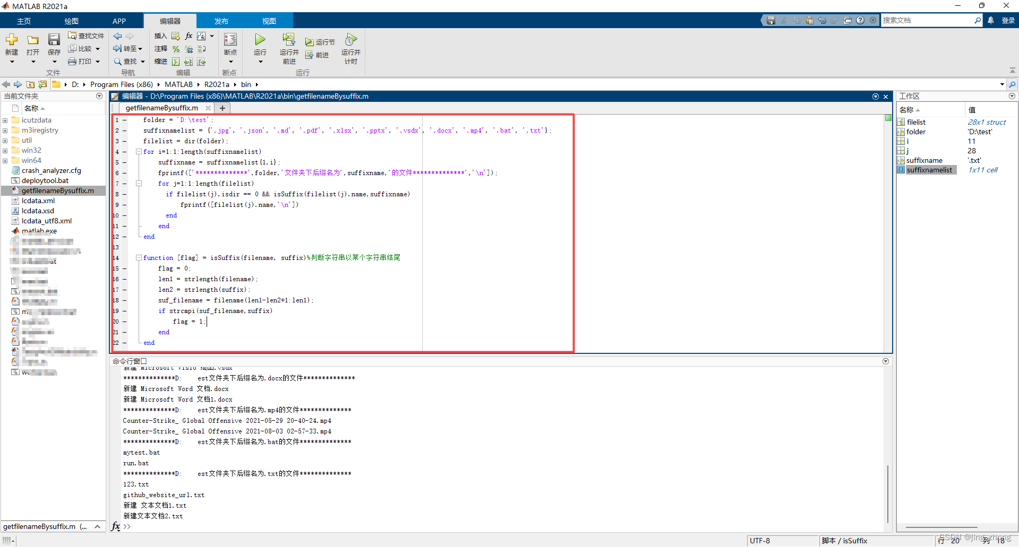The height and width of the screenshot is (547, 1019).
Task: Click Find Files (查找文件)
Action: [86, 36]
